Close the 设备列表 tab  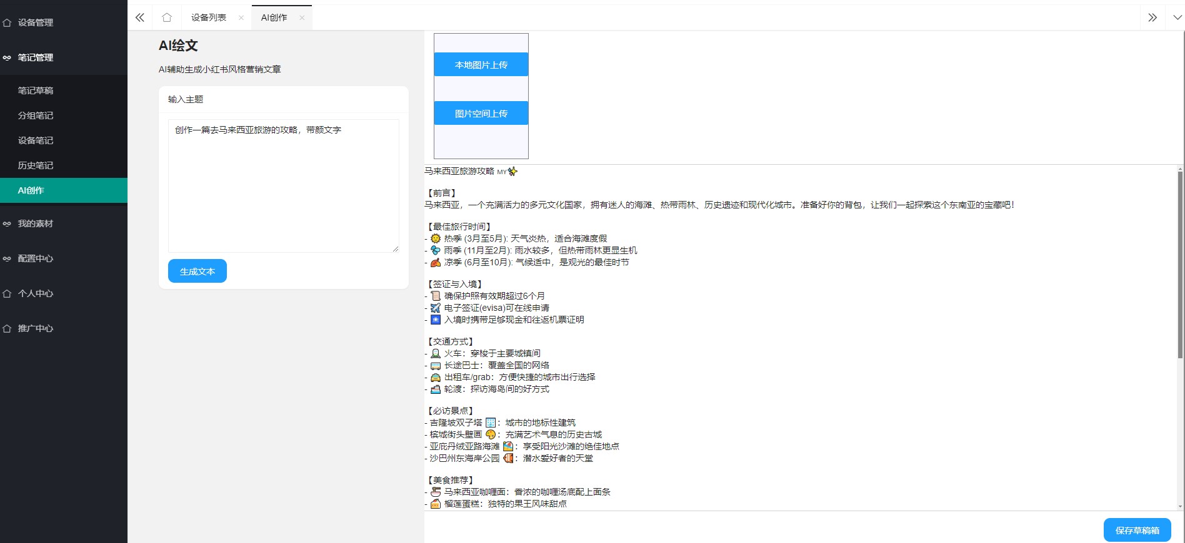click(x=241, y=18)
